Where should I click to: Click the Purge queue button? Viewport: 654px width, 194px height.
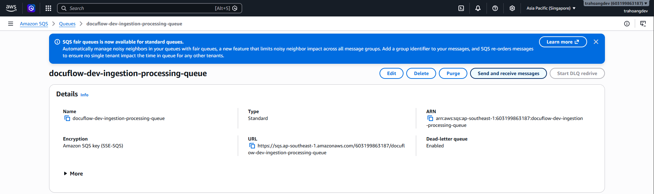point(453,73)
